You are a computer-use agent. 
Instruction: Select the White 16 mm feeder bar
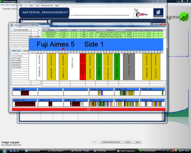click(x=39, y=67)
